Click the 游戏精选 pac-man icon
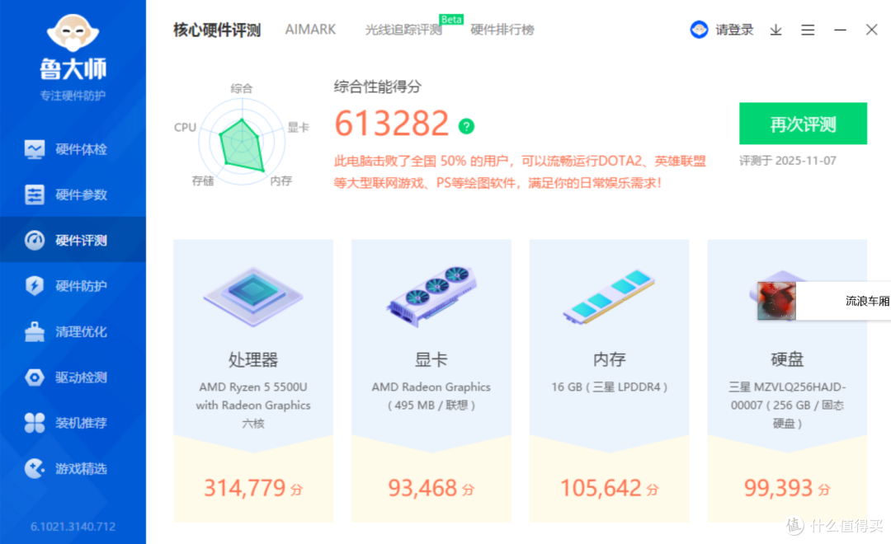This screenshot has height=544, width=891. [x=35, y=468]
